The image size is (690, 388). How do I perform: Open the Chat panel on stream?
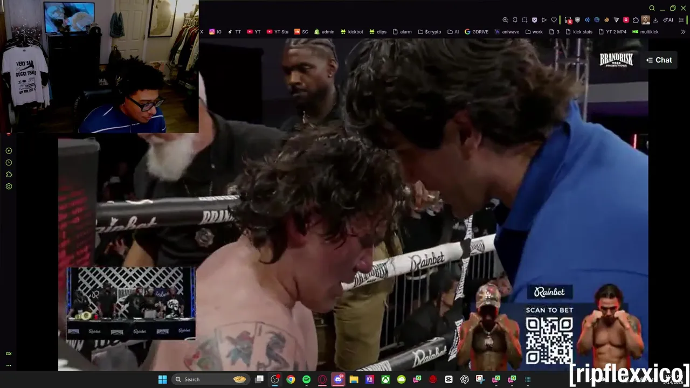point(659,60)
